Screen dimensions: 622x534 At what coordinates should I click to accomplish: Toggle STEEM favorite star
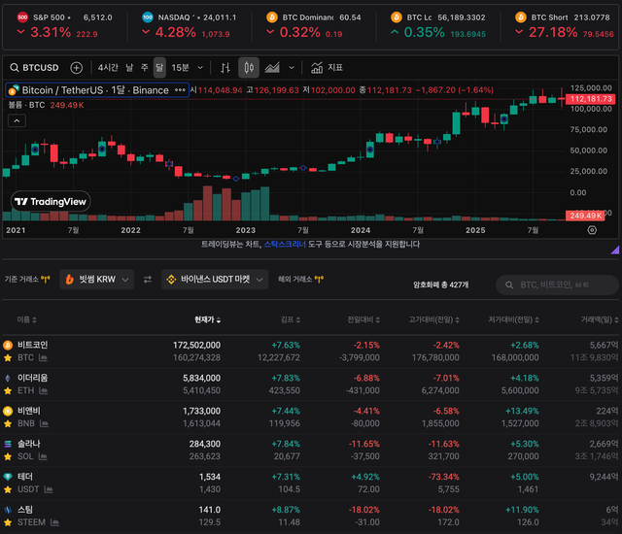(x=8, y=522)
